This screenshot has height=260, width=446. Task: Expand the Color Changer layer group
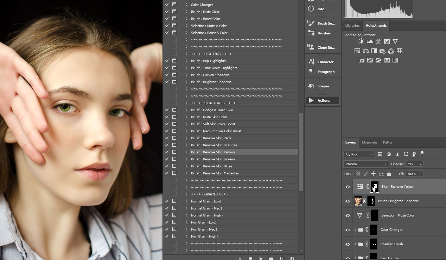[x=355, y=230]
